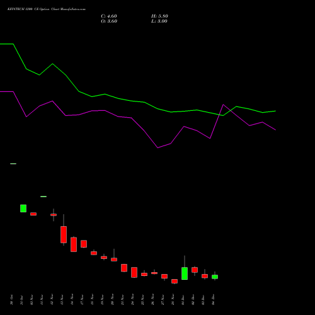Click the 11 Nov date label

tap(42, 300)
